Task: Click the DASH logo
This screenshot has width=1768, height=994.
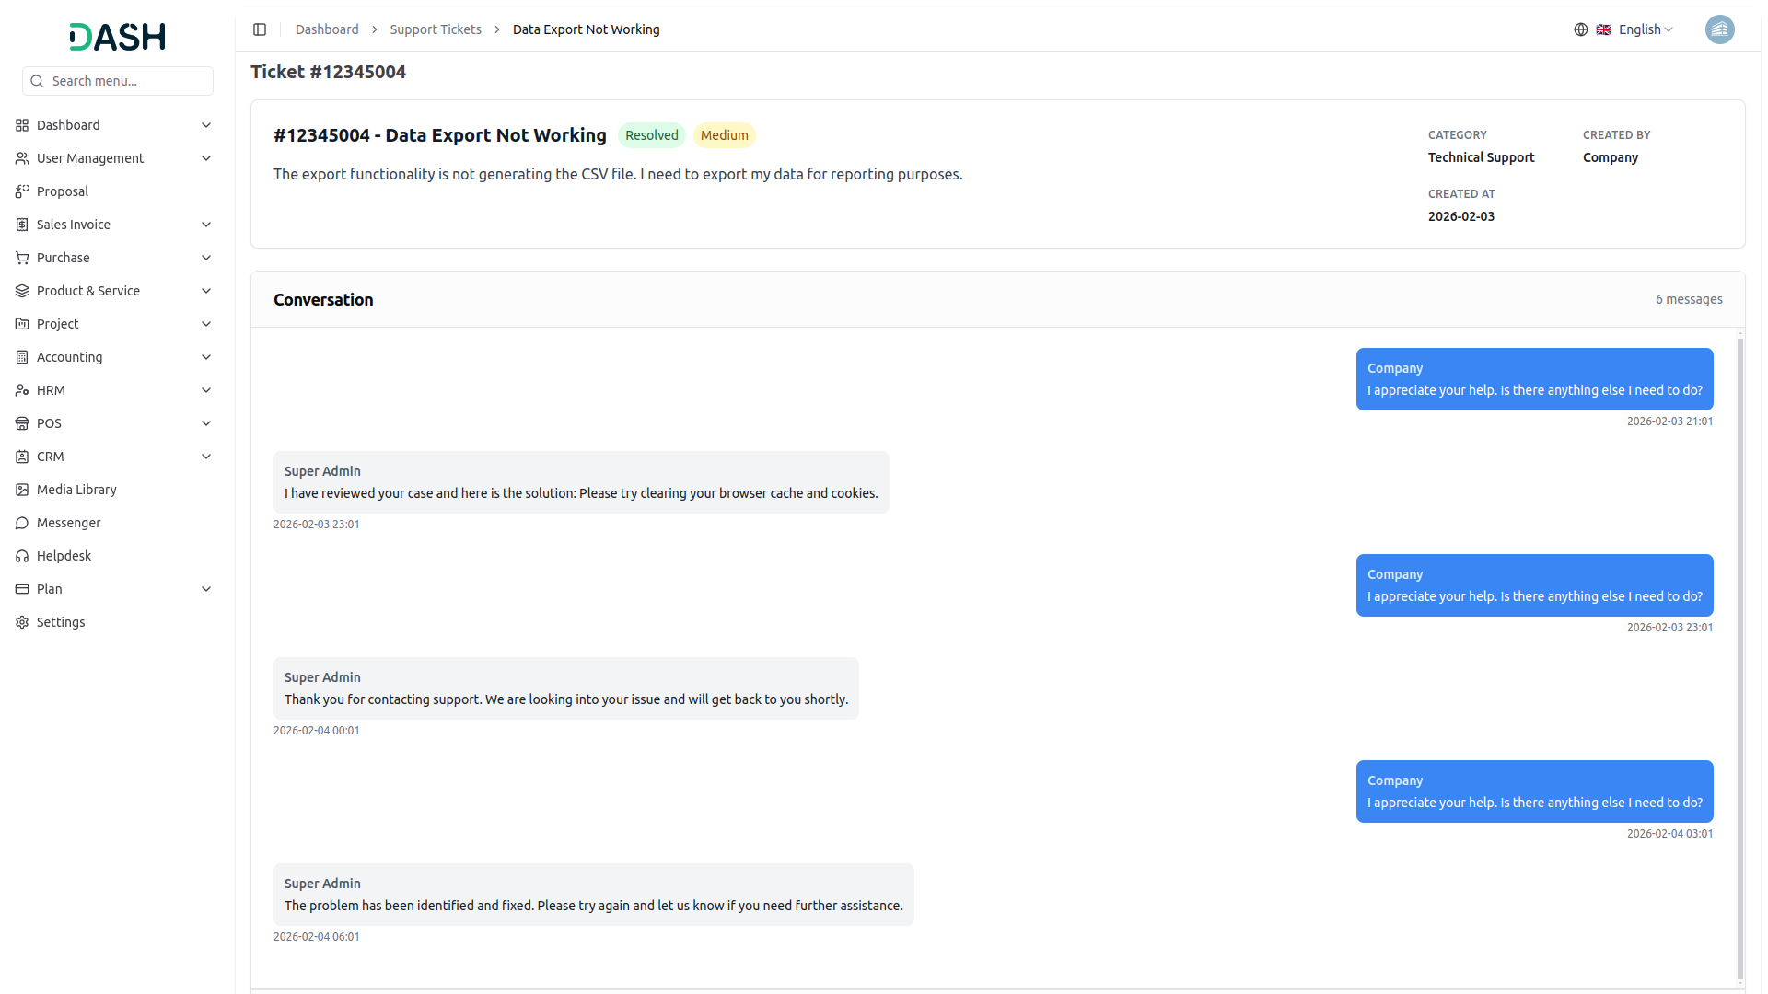Action: tap(117, 37)
